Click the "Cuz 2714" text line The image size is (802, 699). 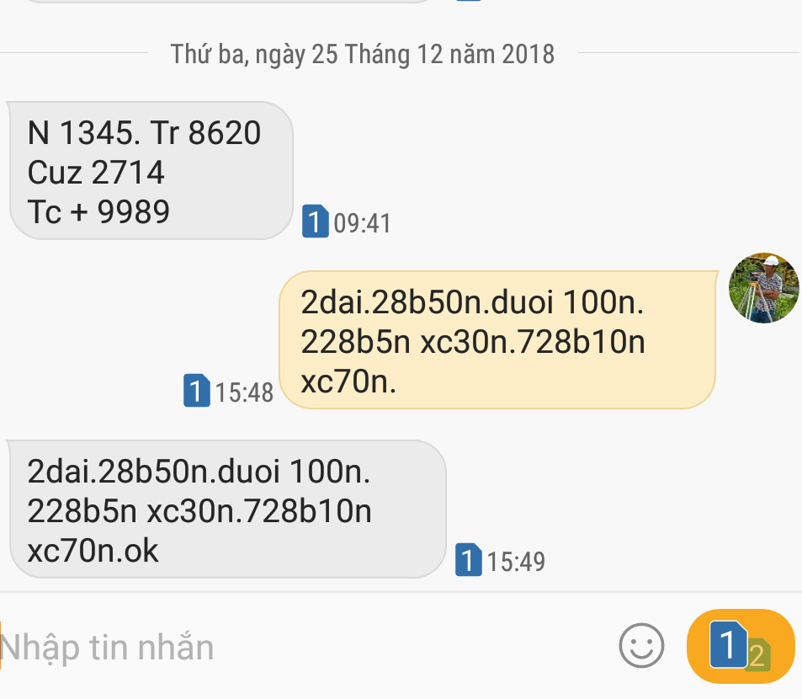click(x=96, y=172)
